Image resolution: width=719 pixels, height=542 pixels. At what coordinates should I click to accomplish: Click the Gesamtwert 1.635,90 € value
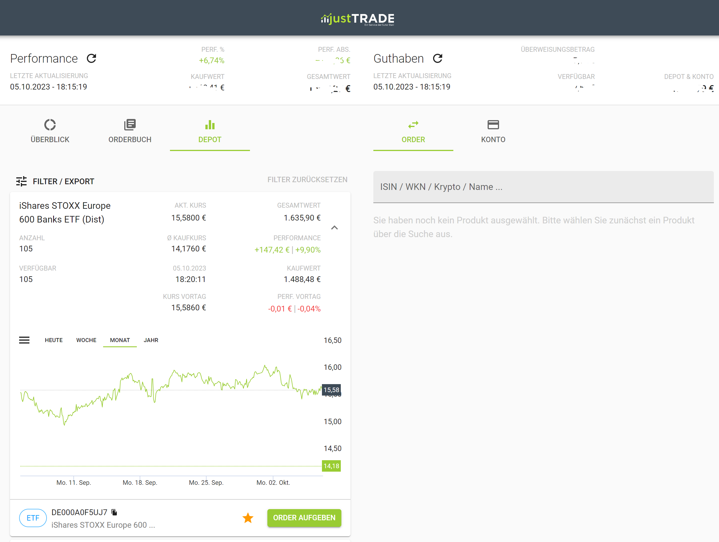pyautogui.click(x=302, y=218)
